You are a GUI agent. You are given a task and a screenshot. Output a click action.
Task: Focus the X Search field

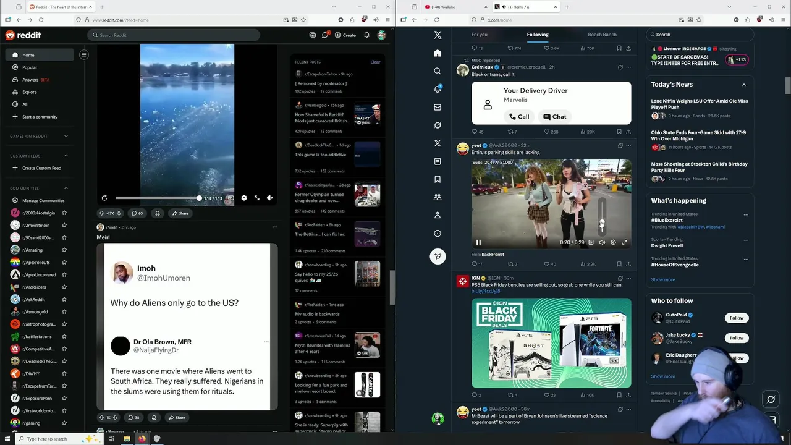tap(700, 35)
